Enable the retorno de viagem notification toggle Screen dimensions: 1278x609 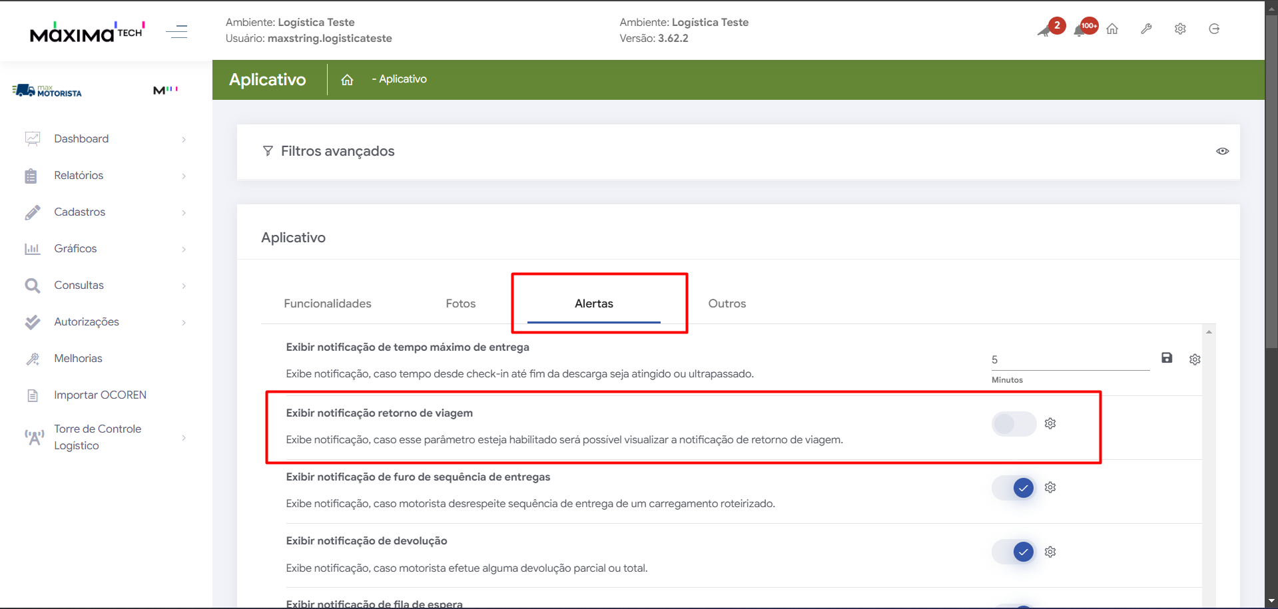coord(1014,424)
